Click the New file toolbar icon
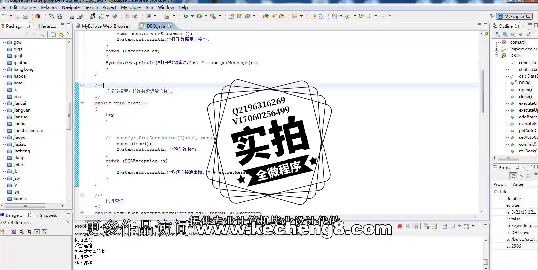538x270 pixels. point(4,16)
